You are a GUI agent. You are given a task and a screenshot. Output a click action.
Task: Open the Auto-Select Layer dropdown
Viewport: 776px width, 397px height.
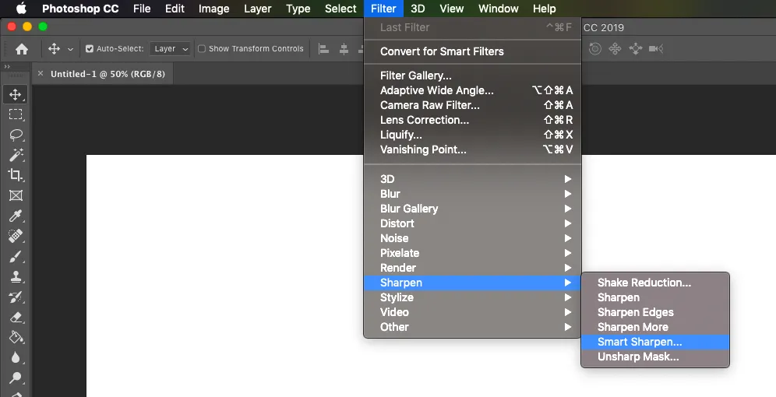[x=171, y=48]
